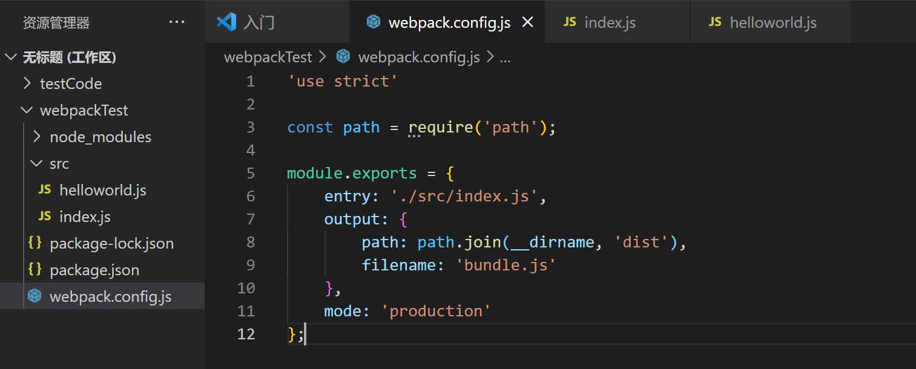This screenshot has height=369, width=916.
Task: Click the 'bundle.js' filename string
Action: pos(506,265)
